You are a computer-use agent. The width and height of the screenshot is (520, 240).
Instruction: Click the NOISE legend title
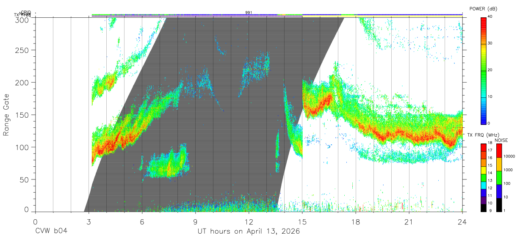(501, 140)
